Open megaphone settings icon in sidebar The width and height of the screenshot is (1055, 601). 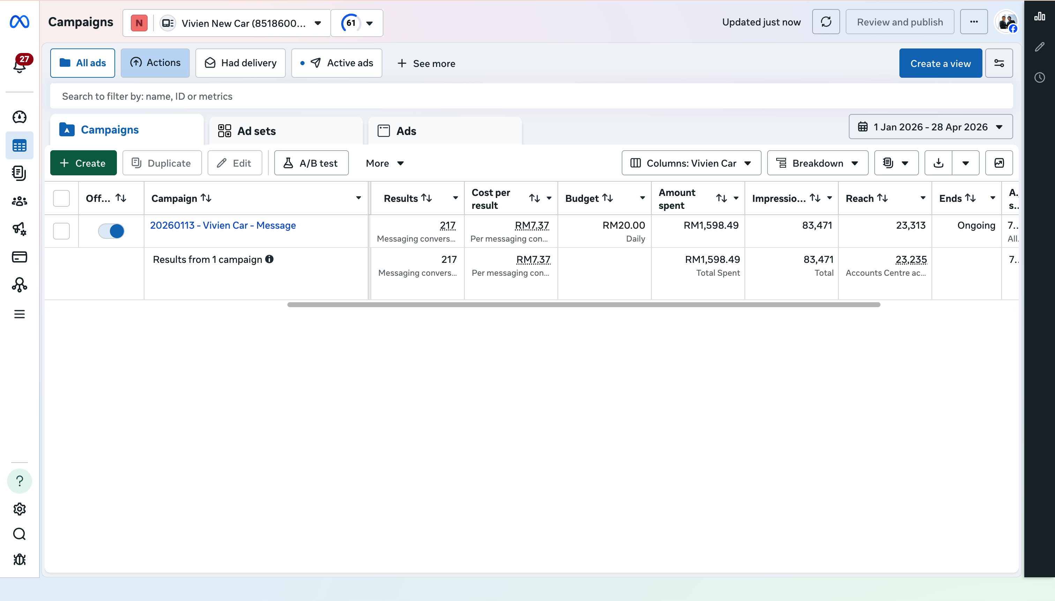(x=20, y=229)
